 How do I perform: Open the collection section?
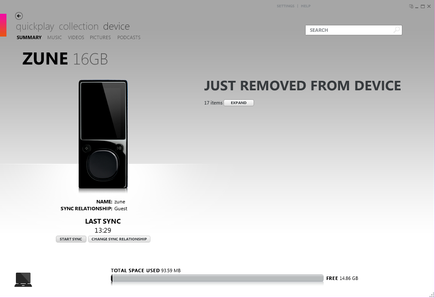click(79, 26)
